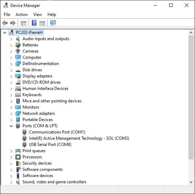Select Sound, video and game controllers

(54, 182)
